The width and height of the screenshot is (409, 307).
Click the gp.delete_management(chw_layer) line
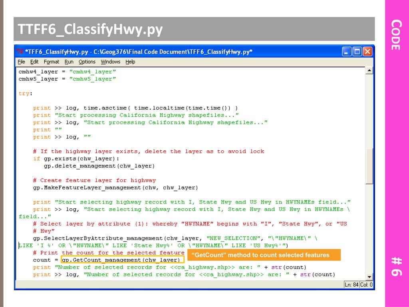pos(99,166)
